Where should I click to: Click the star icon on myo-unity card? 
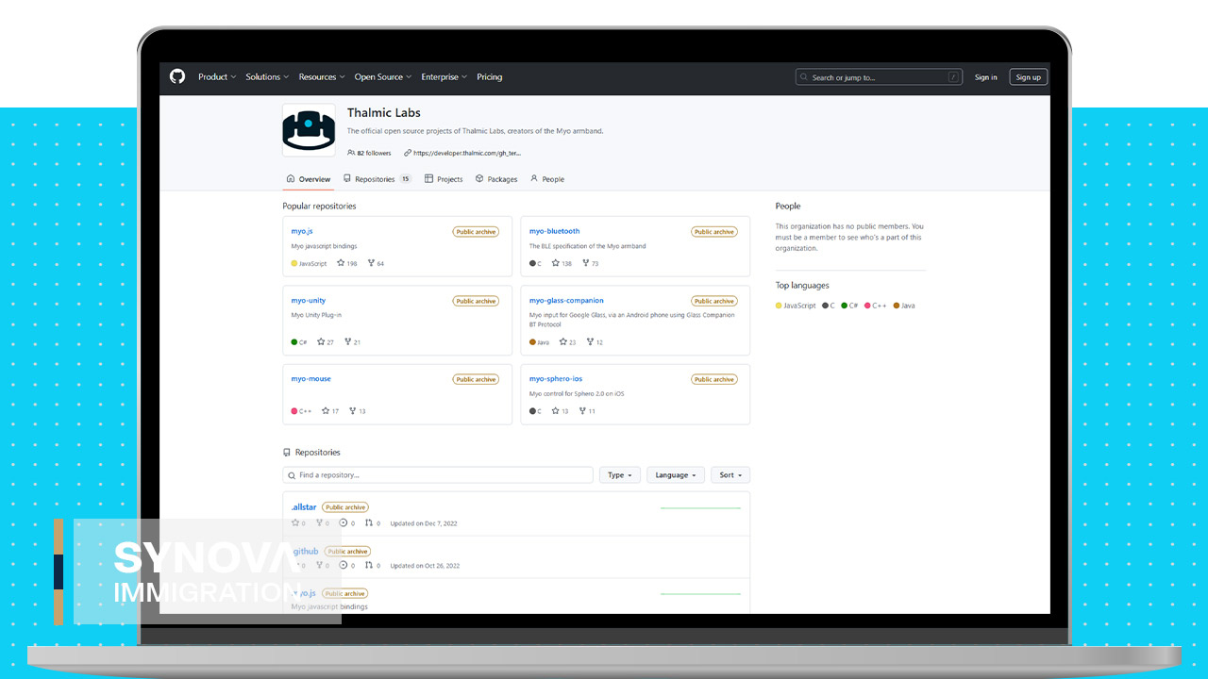point(321,341)
